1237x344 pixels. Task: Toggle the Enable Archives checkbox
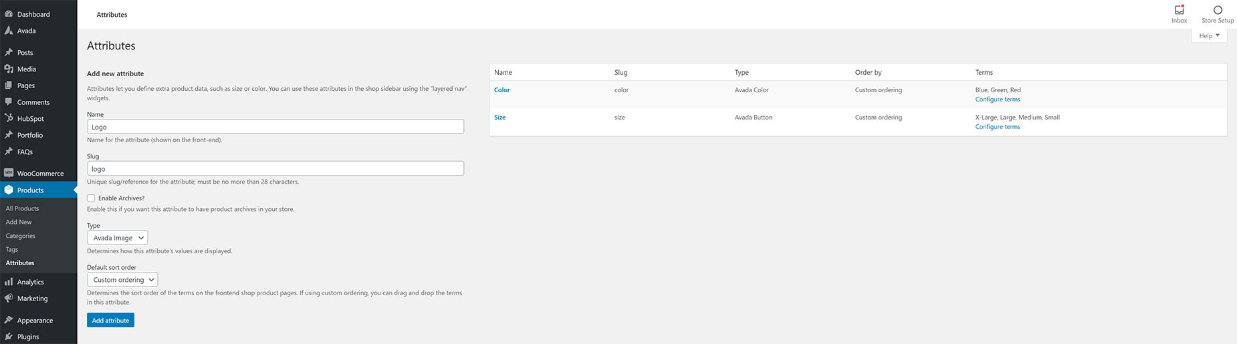[x=91, y=198]
